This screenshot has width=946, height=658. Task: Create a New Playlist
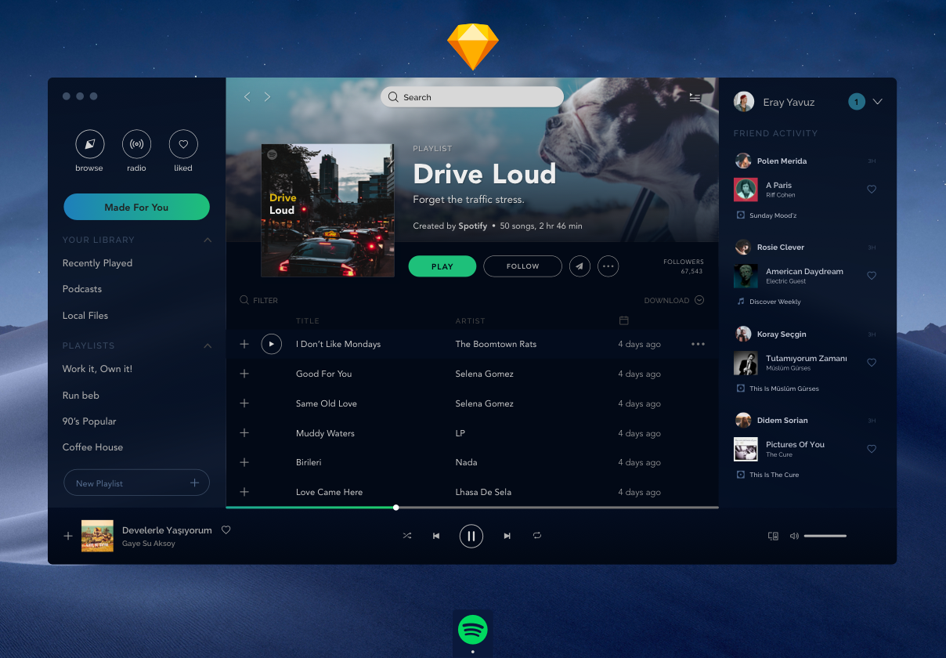coord(136,483)
